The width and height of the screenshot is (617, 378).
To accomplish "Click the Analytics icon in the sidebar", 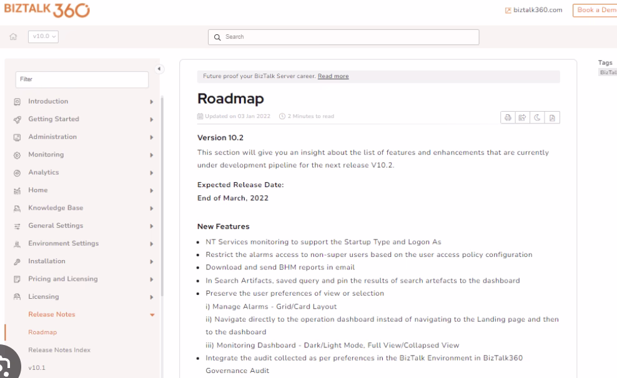I will click(17, 173).
